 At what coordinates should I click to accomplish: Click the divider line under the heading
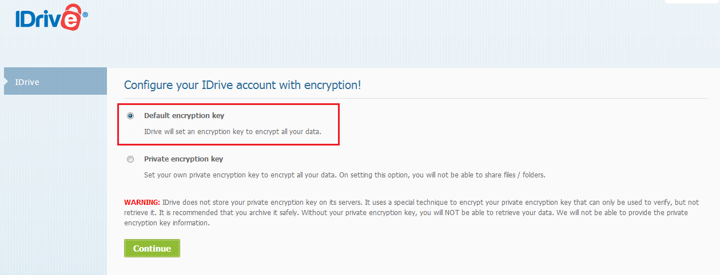[x=415, y=98]
